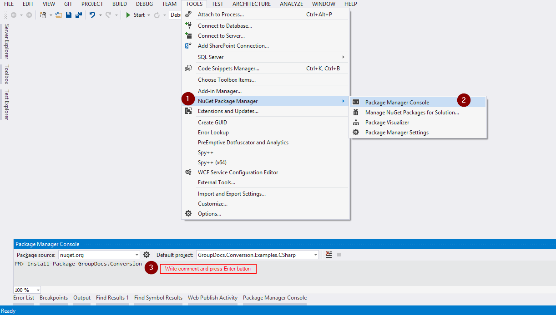Clear the Package Manager Console with clear icon

point(329,255)
